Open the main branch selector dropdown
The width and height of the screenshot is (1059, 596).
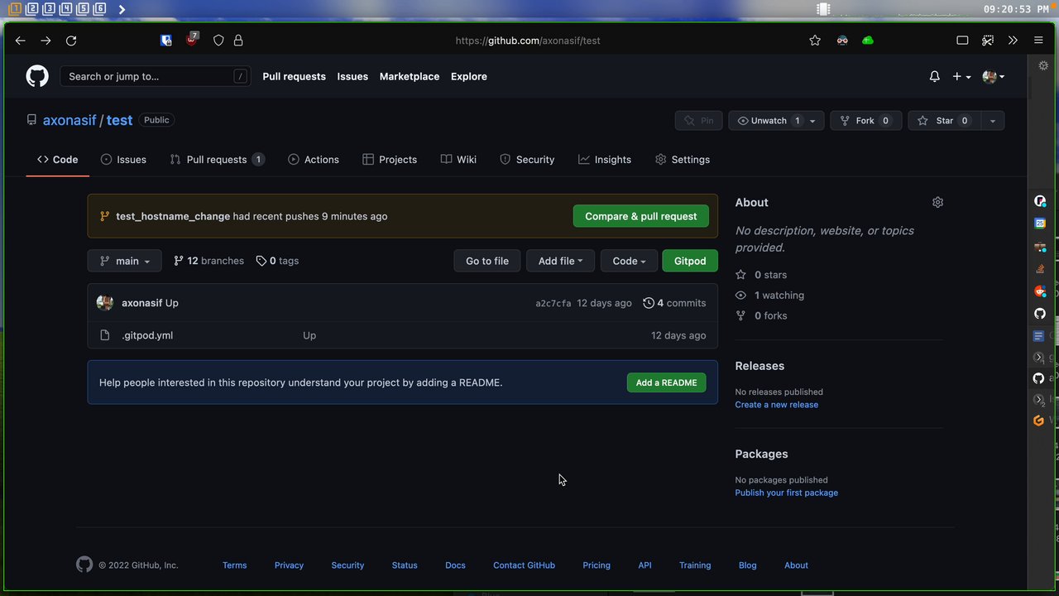[125, 261]
